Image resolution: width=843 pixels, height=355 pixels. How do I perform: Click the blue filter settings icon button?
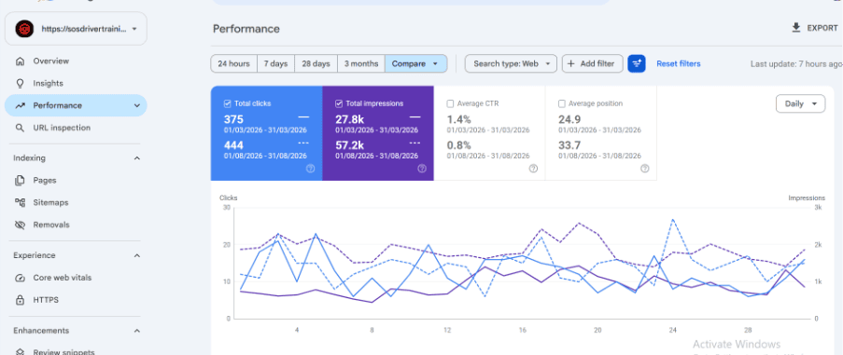(637, 63)
